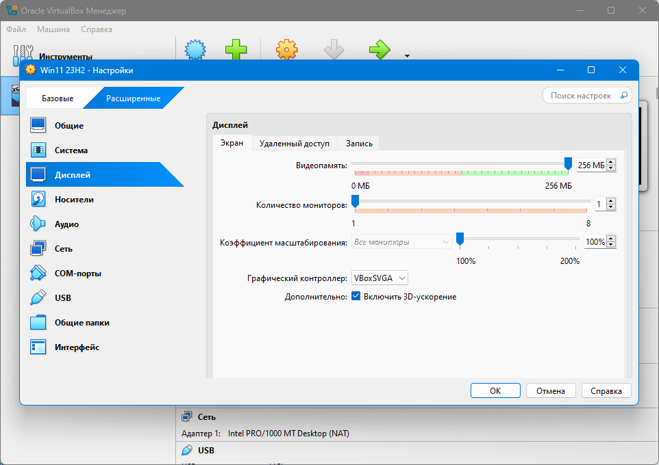Open the COM-порты settings category

coord(105,274)
